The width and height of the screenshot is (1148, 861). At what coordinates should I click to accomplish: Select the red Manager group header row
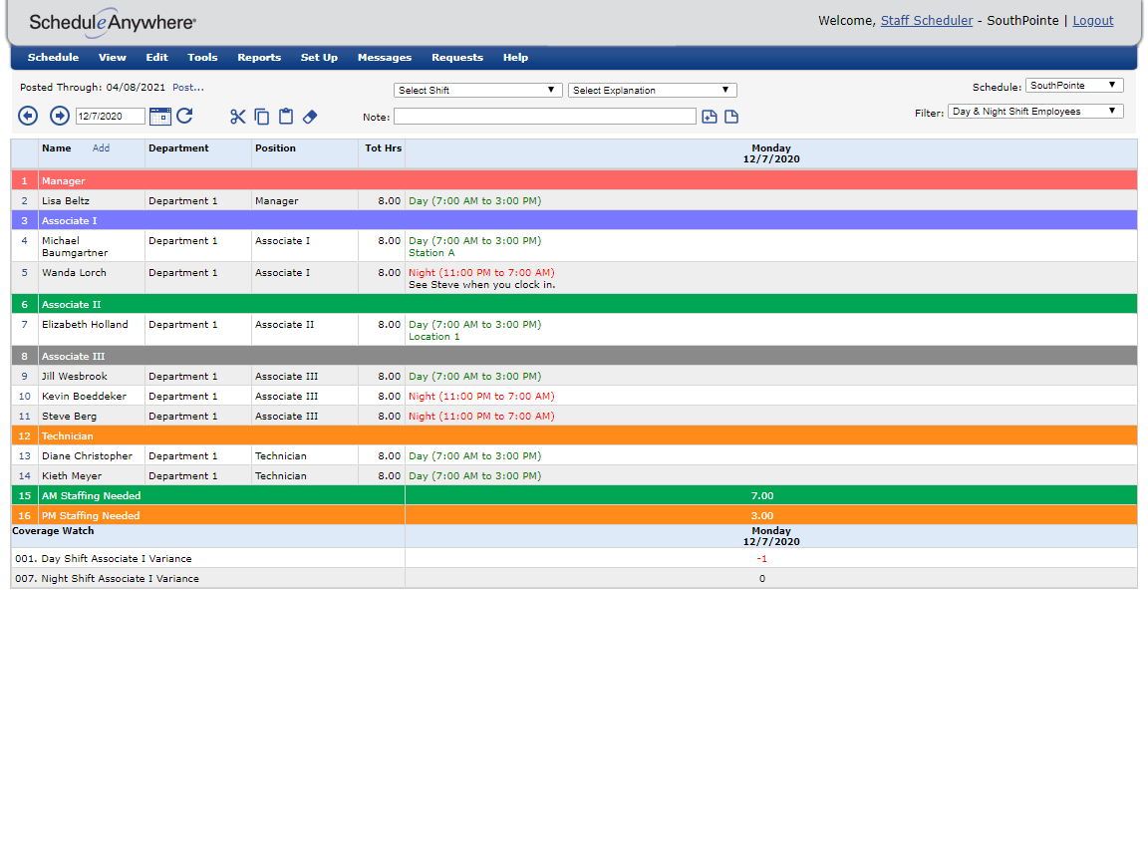[x=574, y=180]
